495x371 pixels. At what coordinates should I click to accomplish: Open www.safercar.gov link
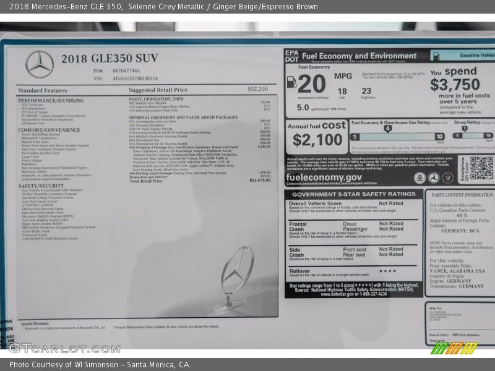pyautogui.click(x=338, y=294)
